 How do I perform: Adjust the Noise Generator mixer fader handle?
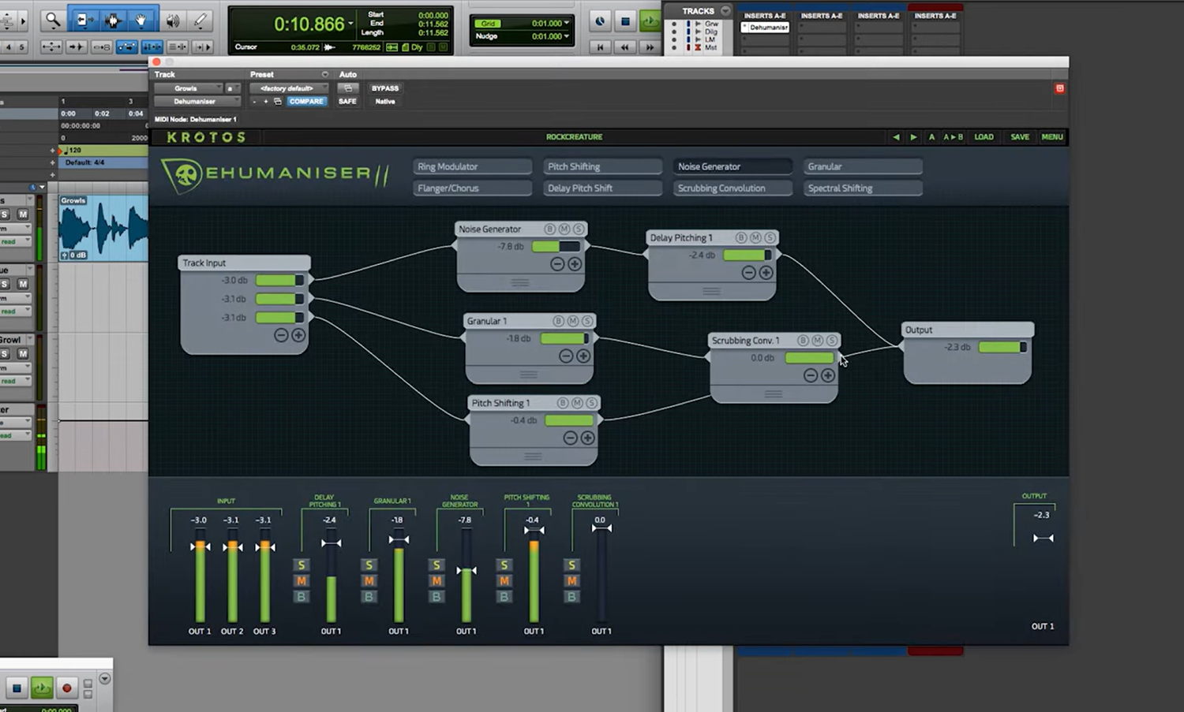point(466,570)
